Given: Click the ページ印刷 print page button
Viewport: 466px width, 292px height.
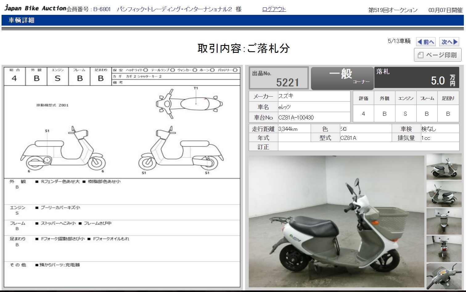Looking at the screenshot, I should 438,55.
